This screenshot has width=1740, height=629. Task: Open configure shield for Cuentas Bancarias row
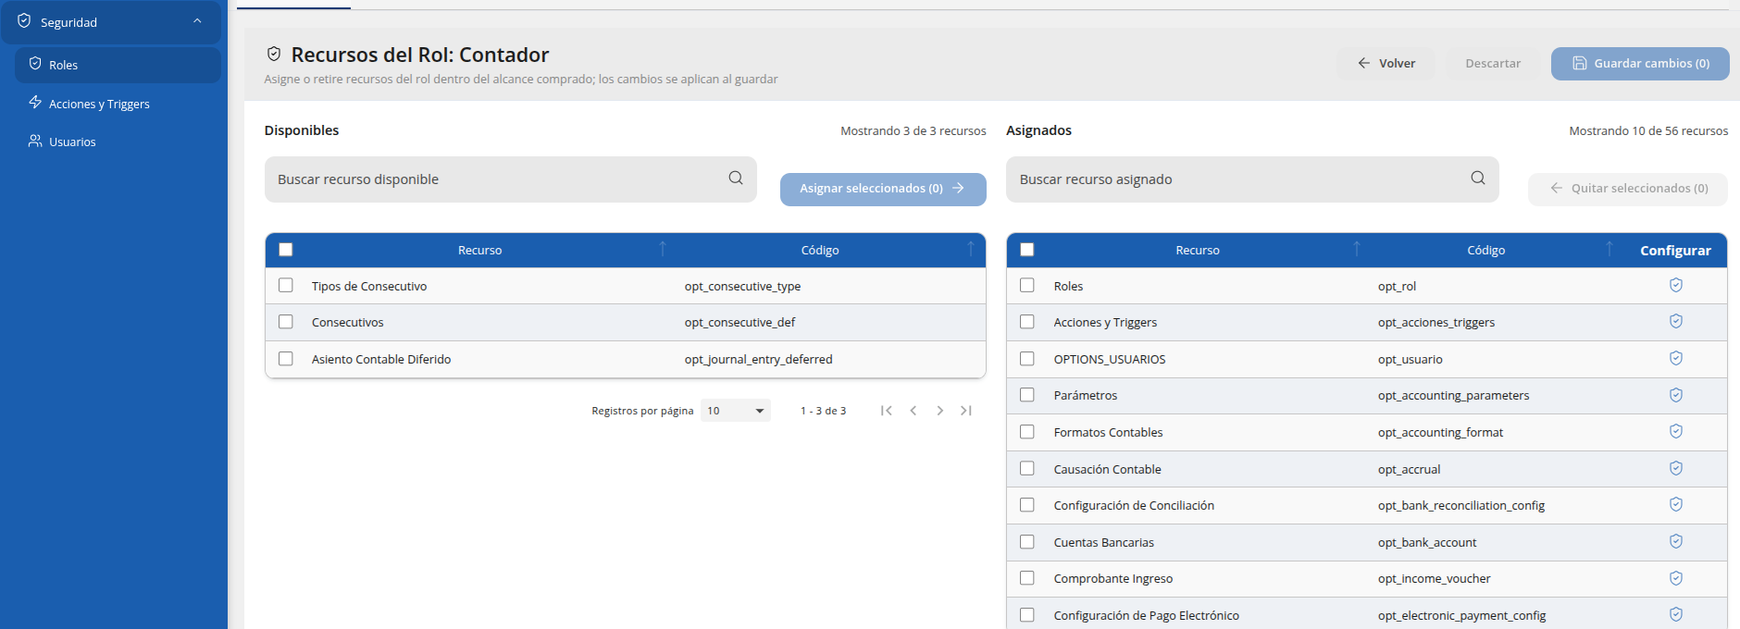pos(1675,541)
